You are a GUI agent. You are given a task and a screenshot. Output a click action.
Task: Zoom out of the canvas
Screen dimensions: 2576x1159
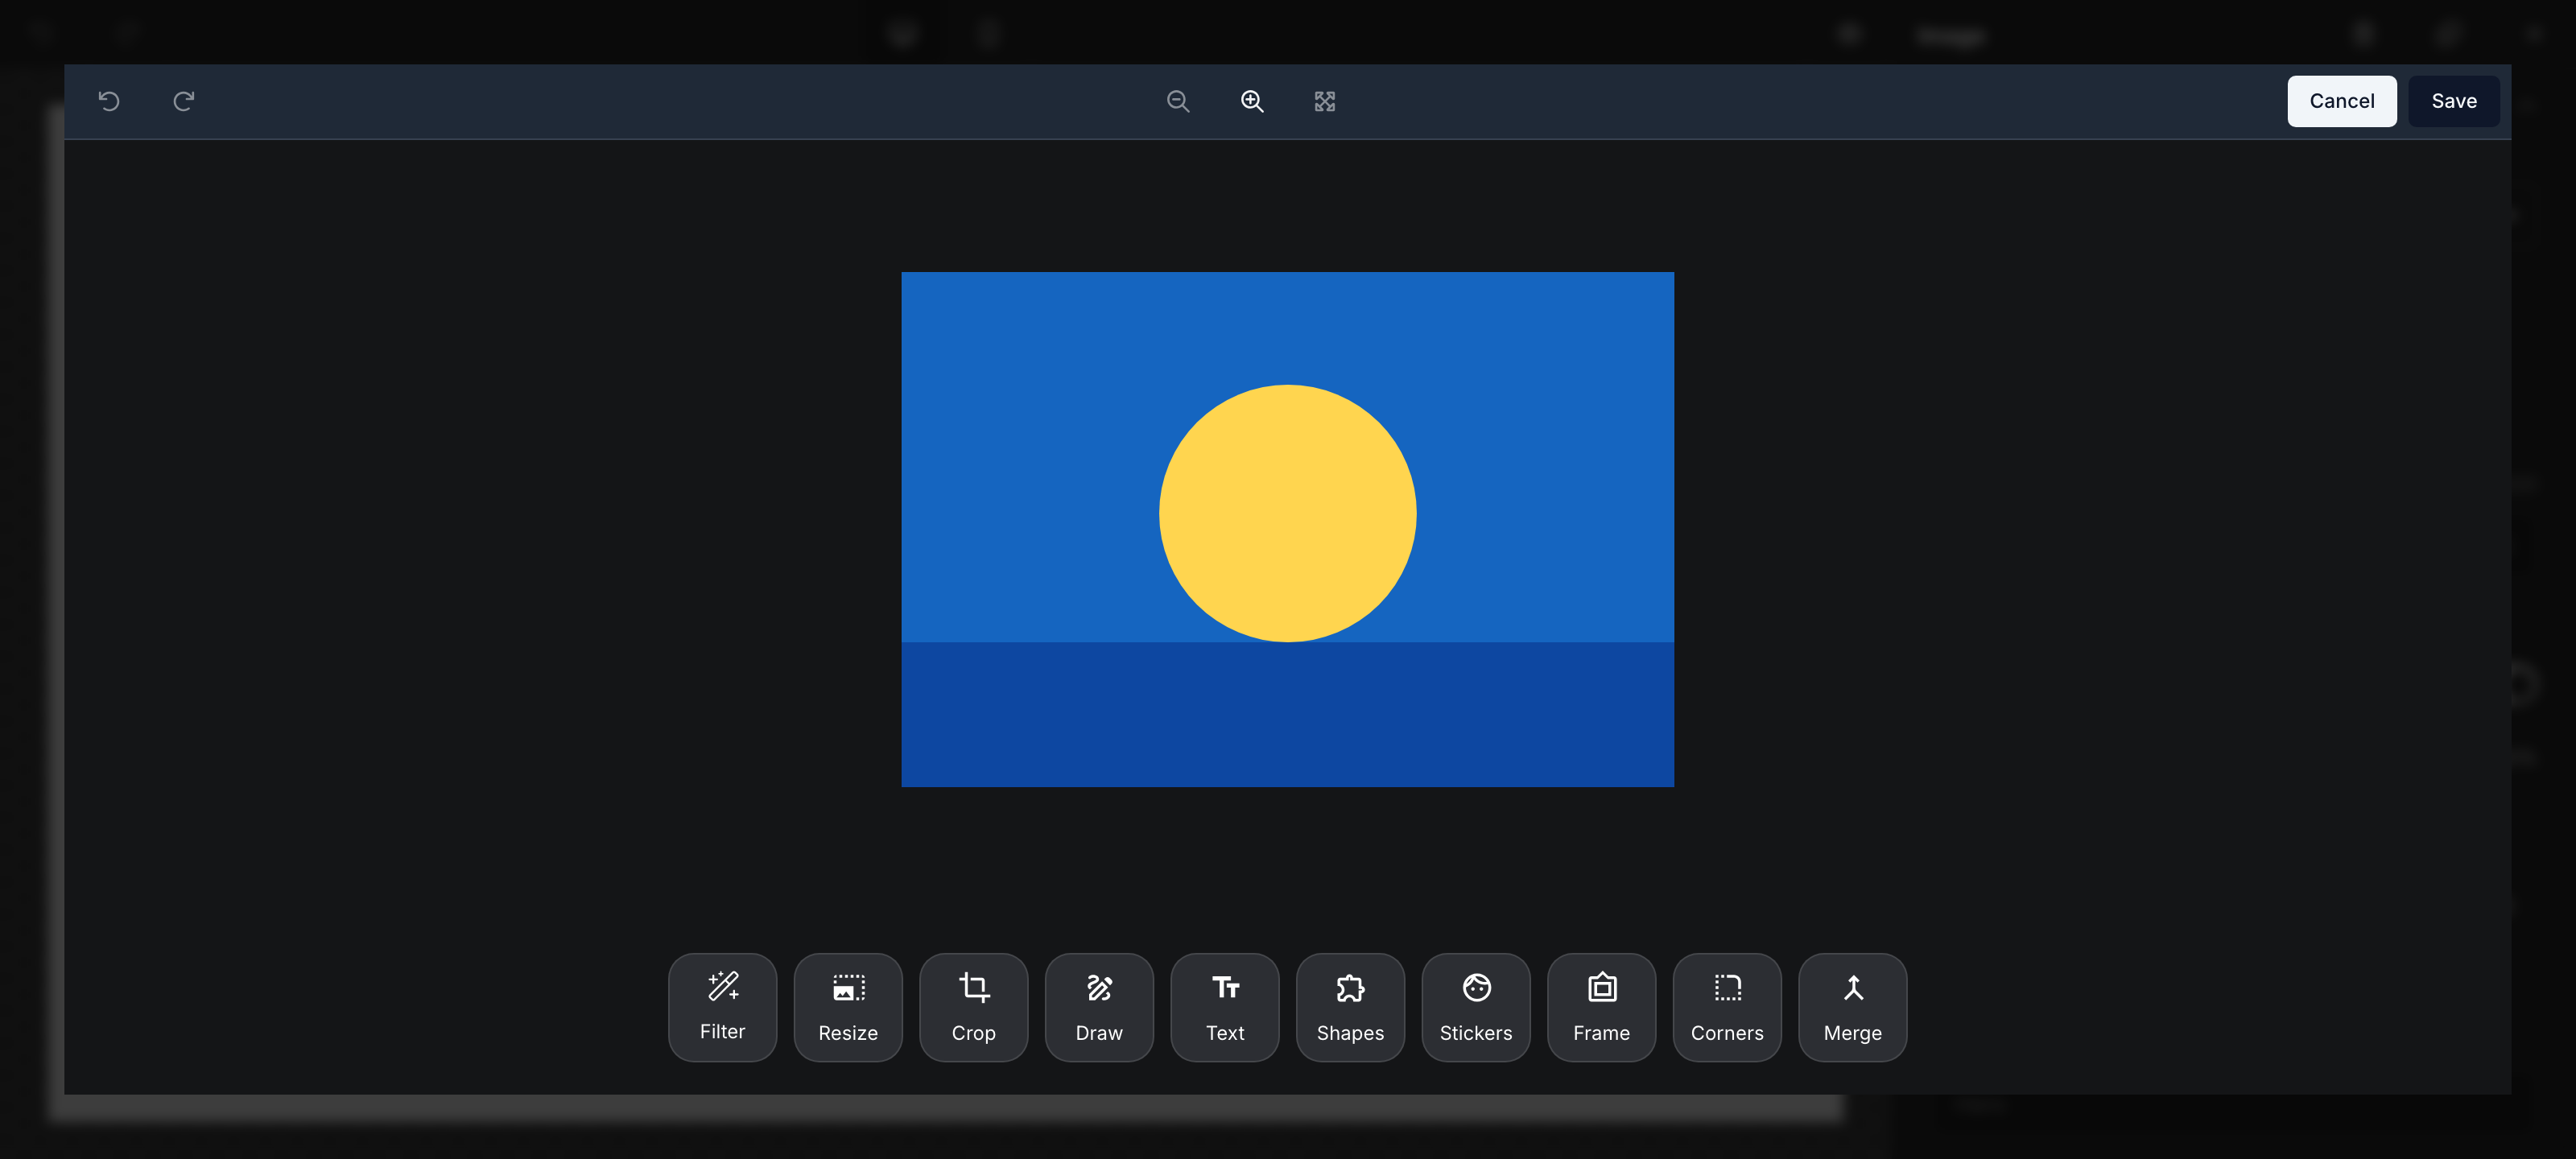1178,101
